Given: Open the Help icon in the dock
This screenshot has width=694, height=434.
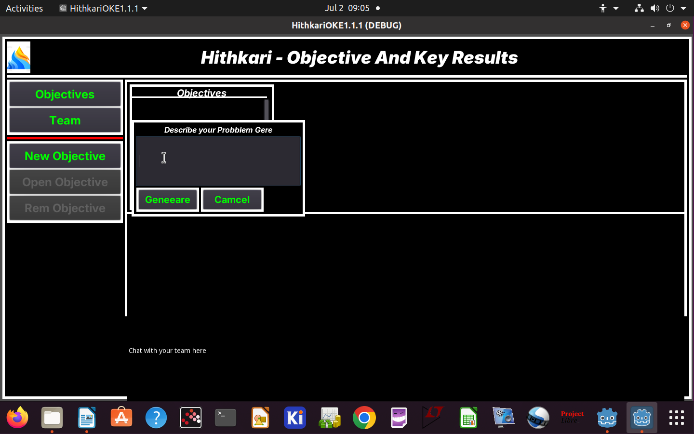Looking at the screenshot, I should pyautogui.click(x=156, y=418).
